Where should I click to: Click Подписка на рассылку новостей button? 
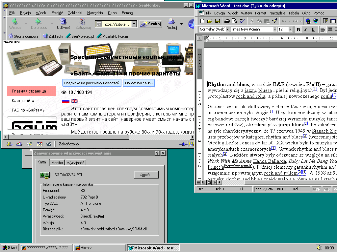point(92,83)
